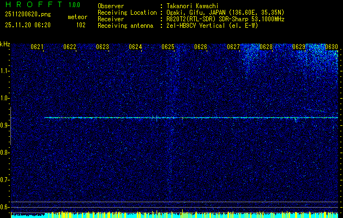Click the kHz axis unit label
The image size is (343, 218).
click(5, 44)
